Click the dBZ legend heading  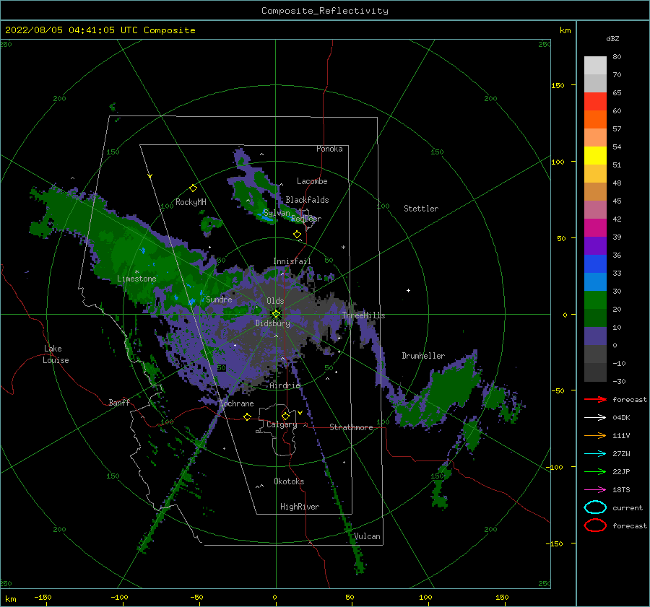point(612,38)
